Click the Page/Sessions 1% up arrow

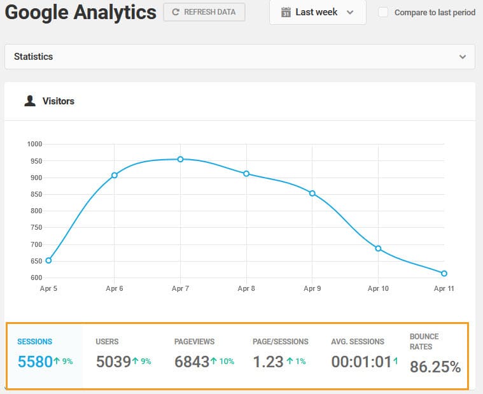click(290, 361)
